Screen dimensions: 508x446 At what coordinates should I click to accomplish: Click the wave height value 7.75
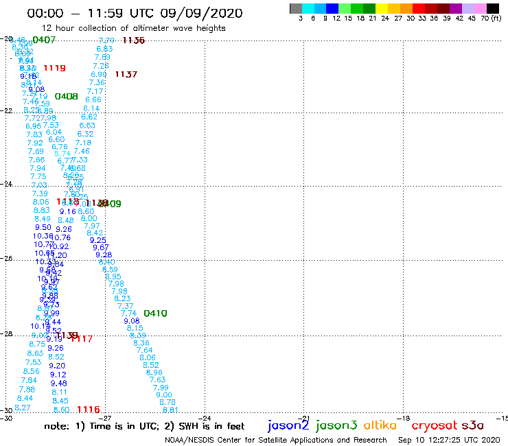38,176
